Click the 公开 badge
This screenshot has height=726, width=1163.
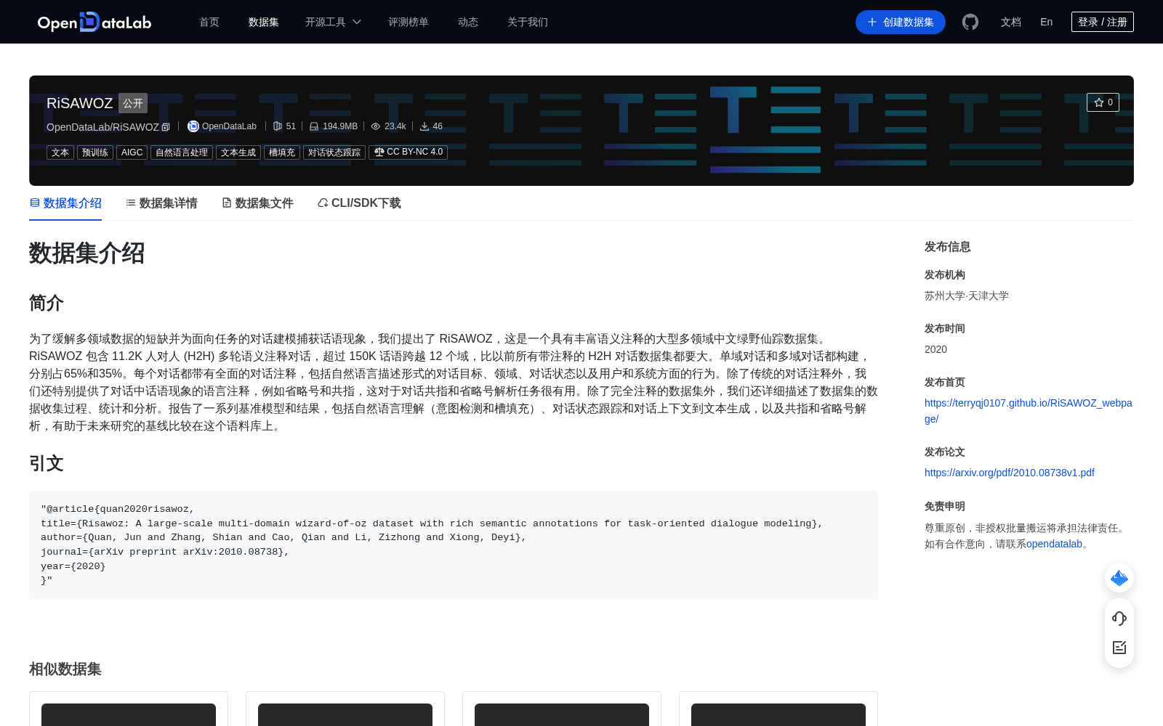(133, 103)
